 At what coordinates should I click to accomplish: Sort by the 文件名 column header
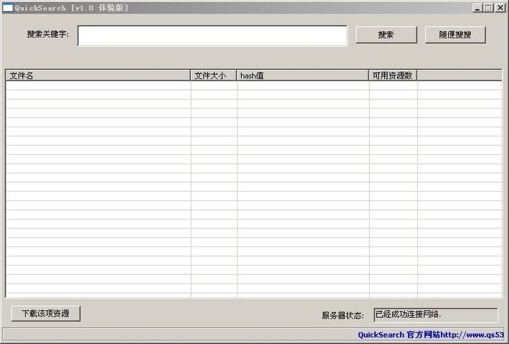(98, 76)
